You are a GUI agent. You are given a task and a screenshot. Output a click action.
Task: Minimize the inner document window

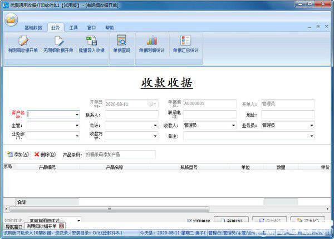(x=310, y=27)
